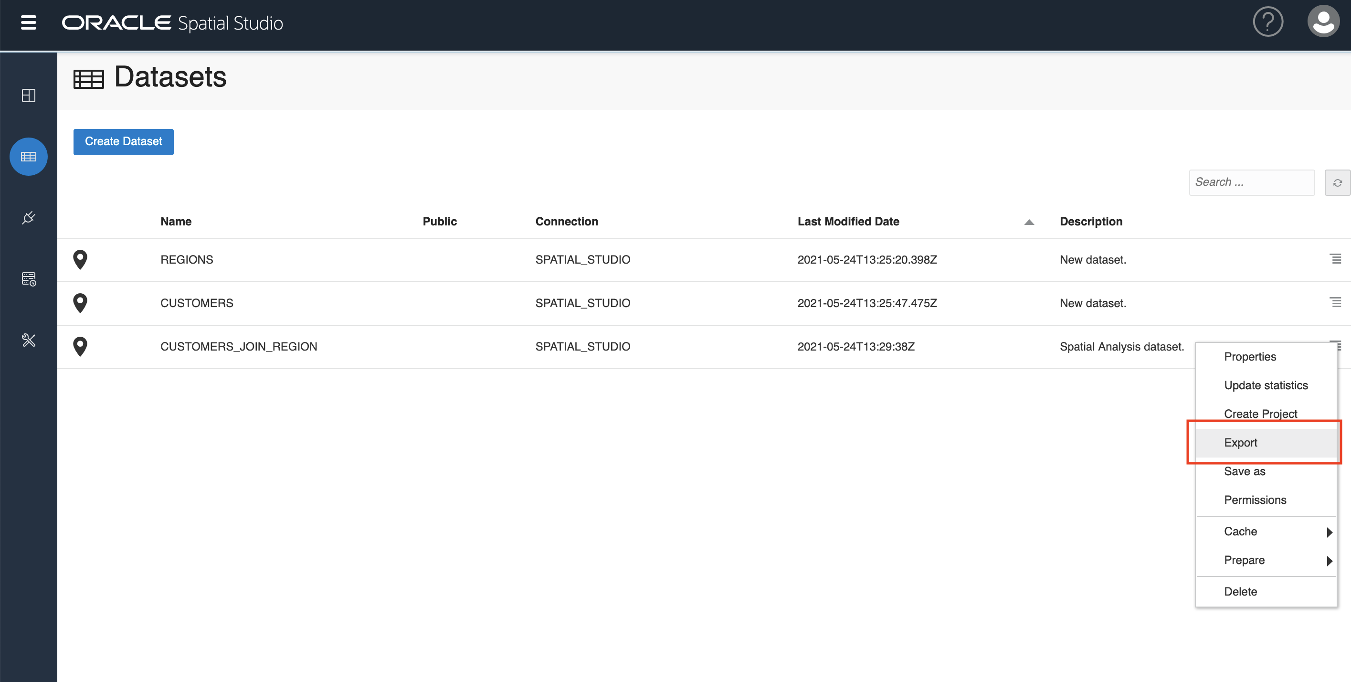Screen dimensions: 1351x682
Task: Select Delete in the context menu
Action: 1240,592
